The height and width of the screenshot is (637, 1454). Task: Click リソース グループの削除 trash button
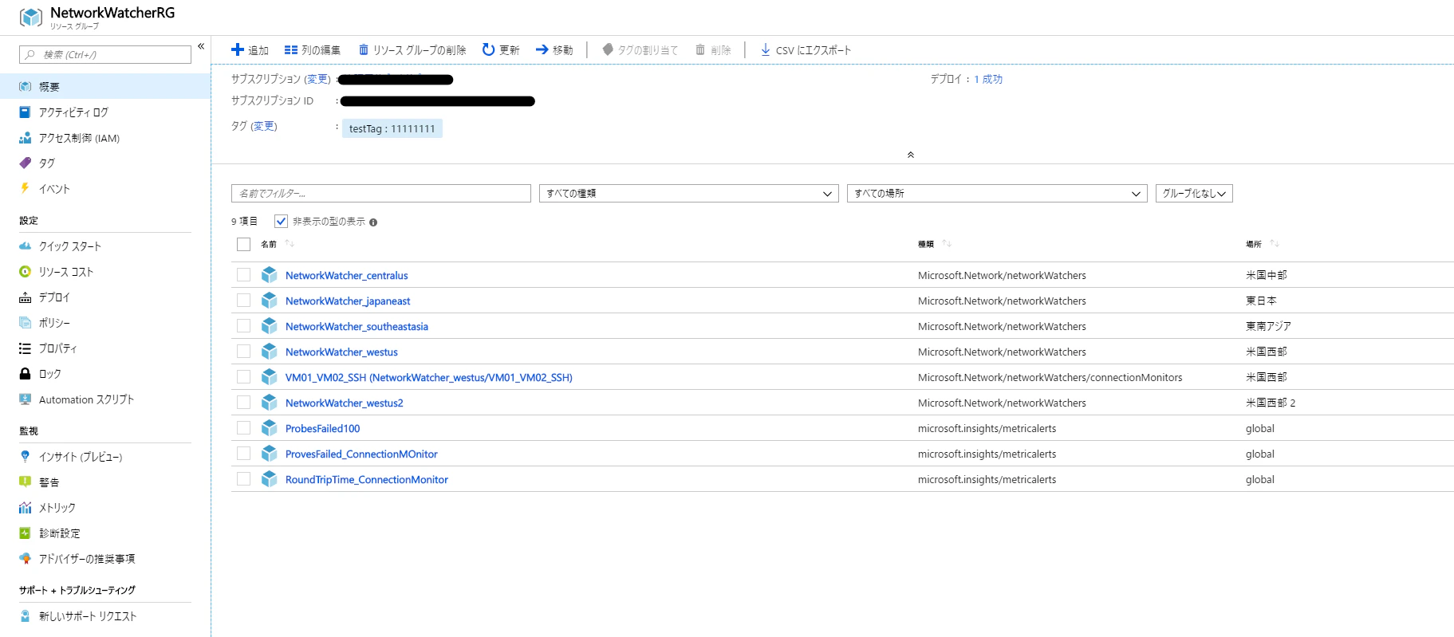click(412, 50)
